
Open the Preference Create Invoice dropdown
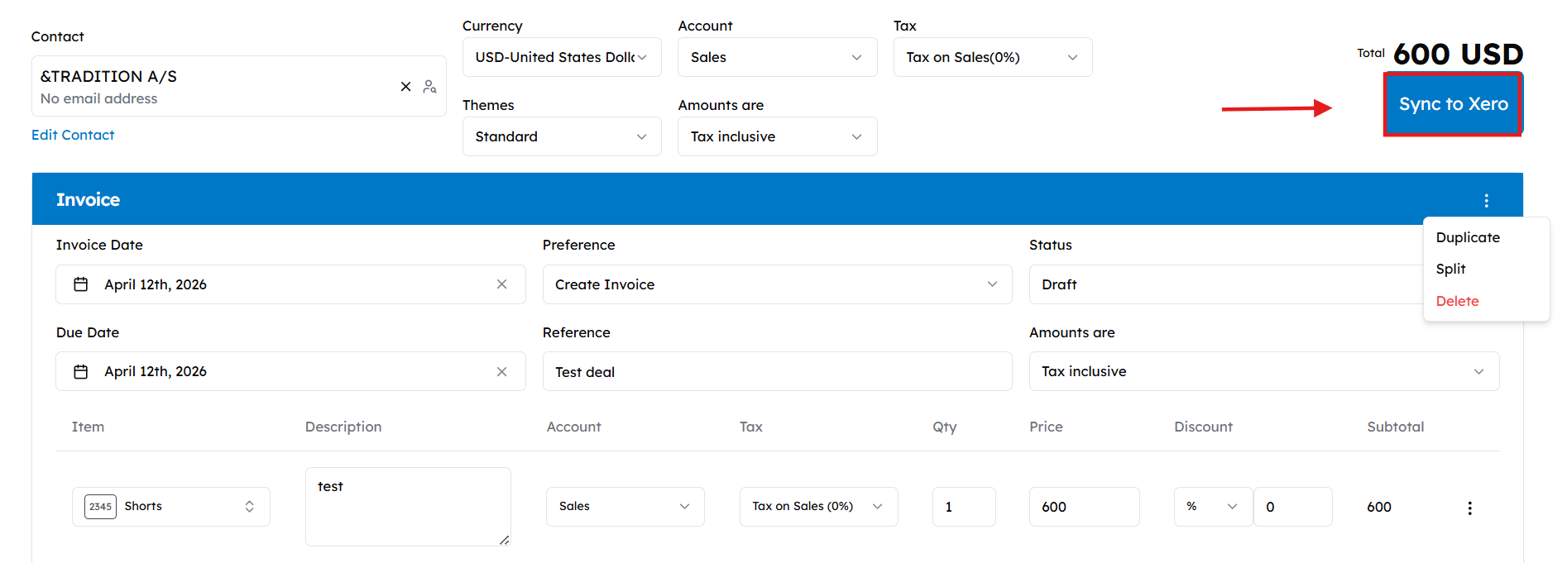coord(777,284)
